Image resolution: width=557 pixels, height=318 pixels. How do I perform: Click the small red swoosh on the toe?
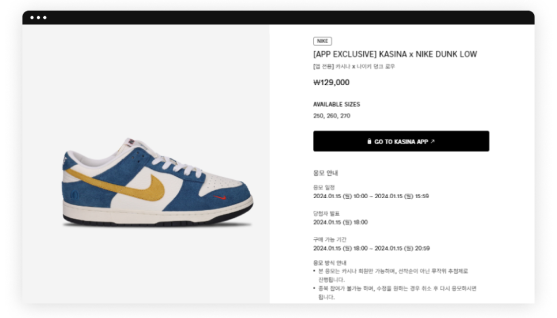(x=220, y=198)
